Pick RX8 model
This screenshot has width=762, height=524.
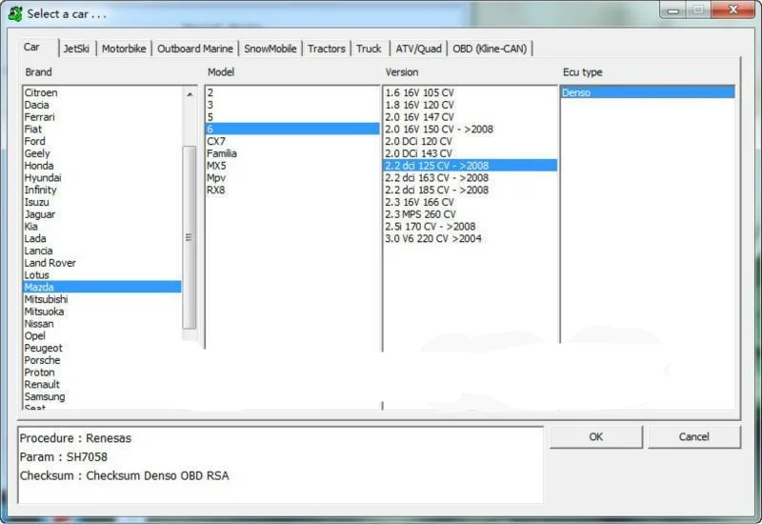[292, 190]
